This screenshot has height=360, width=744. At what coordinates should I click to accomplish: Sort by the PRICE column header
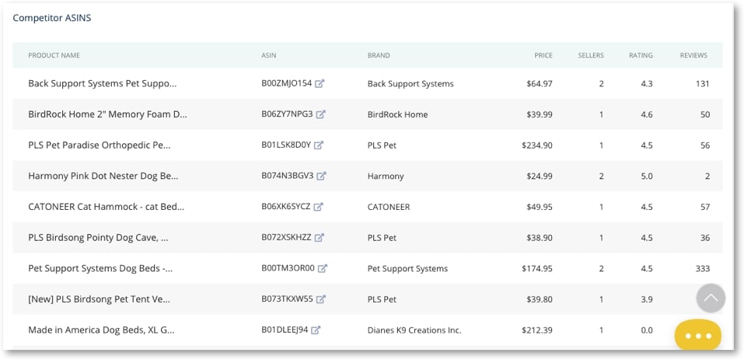point(543,55)
